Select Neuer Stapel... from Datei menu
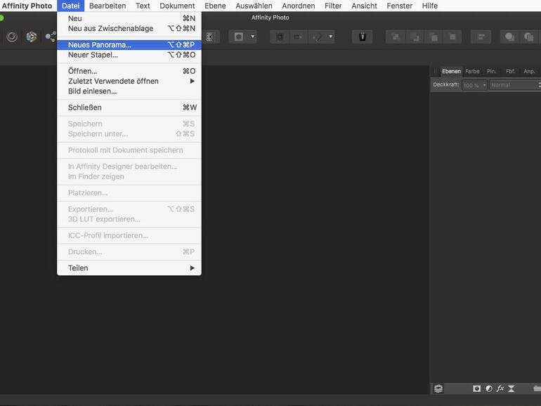The image size is (541, 406). pyautogui.click(x=129, y=55)
